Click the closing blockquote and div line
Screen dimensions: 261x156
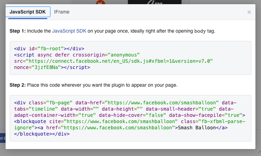(42, 134)
